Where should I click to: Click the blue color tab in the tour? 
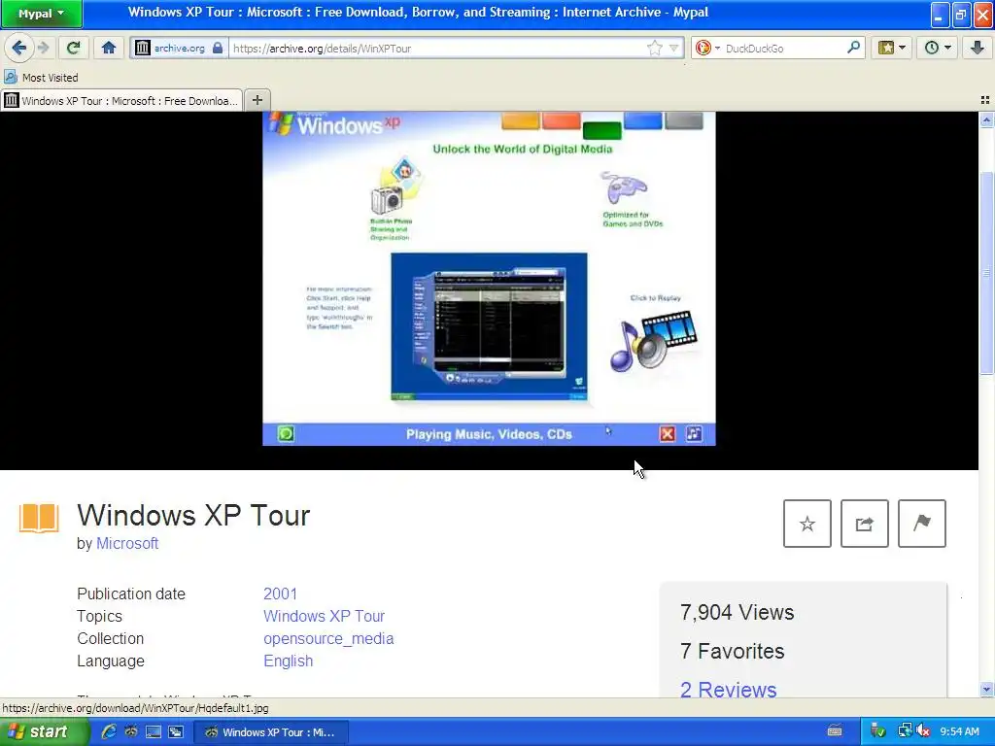tap(643, 120)
